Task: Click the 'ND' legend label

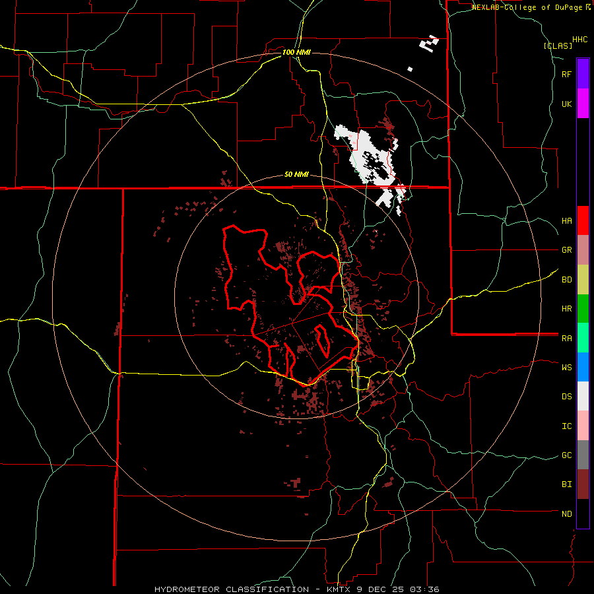Action: tap(566, 514)
